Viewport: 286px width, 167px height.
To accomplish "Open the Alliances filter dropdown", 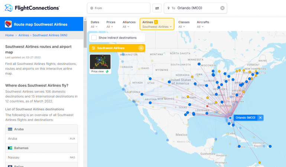I will [x=129, y=24].
